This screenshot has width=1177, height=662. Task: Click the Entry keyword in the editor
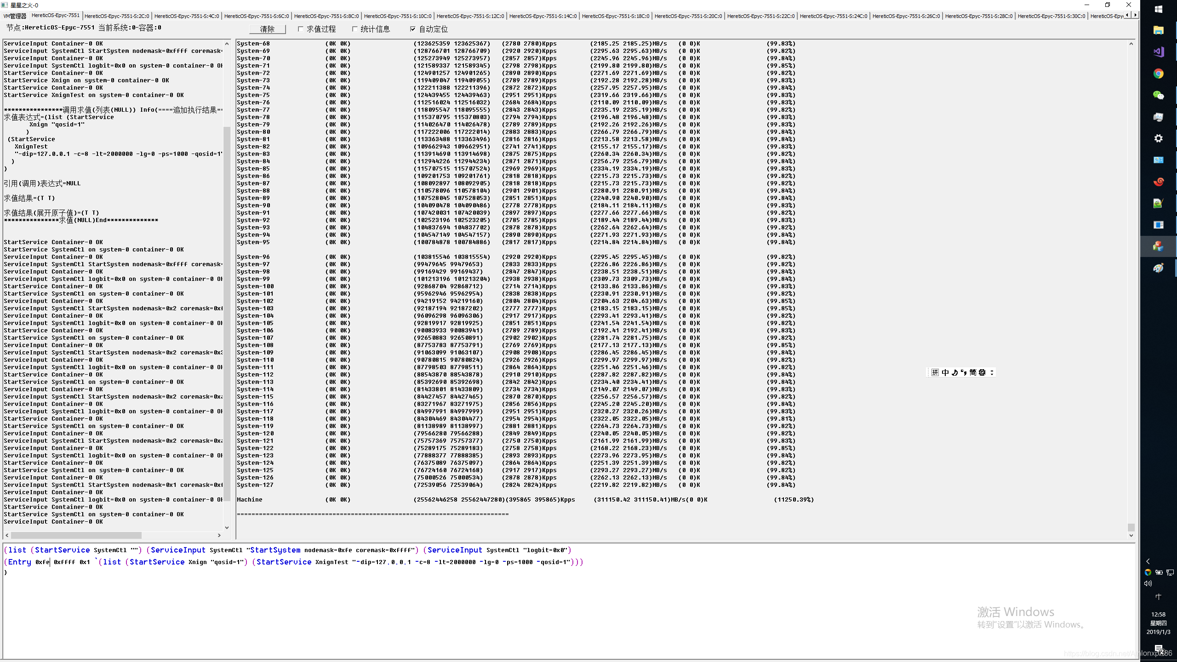(x=20, y=562)
